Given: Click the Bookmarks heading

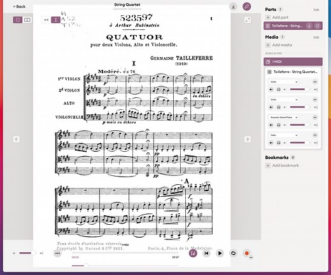Looking at the screenshot, I should coord(277,158).
